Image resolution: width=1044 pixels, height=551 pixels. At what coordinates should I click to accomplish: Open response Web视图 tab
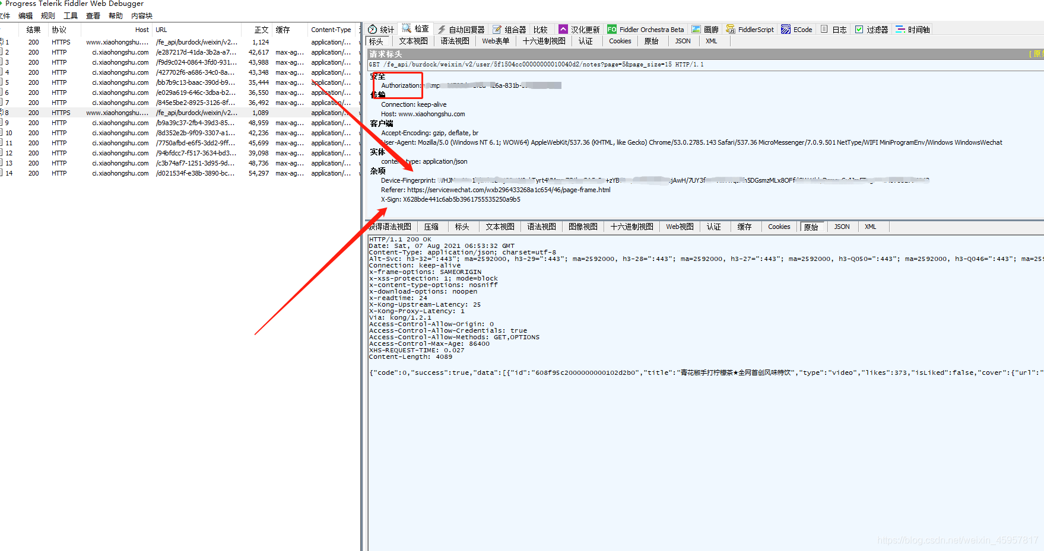[x=680, y=227]
